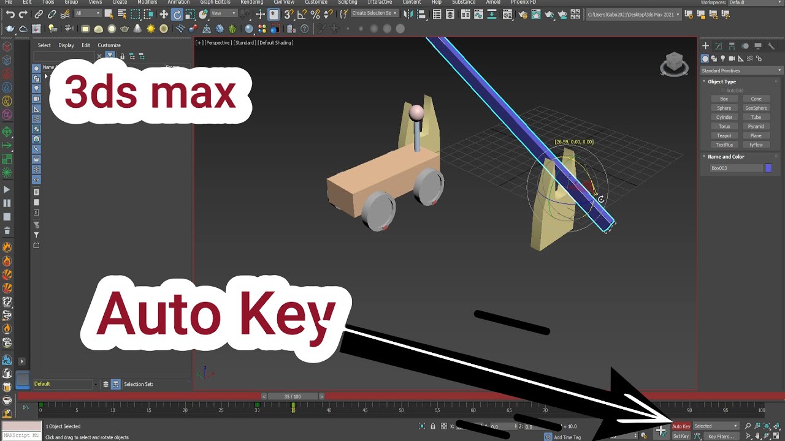Image resolution: width=785 pixels, height=441 pixels.
Task: Click the Mirror tool icon
Action: pos(409,14)
